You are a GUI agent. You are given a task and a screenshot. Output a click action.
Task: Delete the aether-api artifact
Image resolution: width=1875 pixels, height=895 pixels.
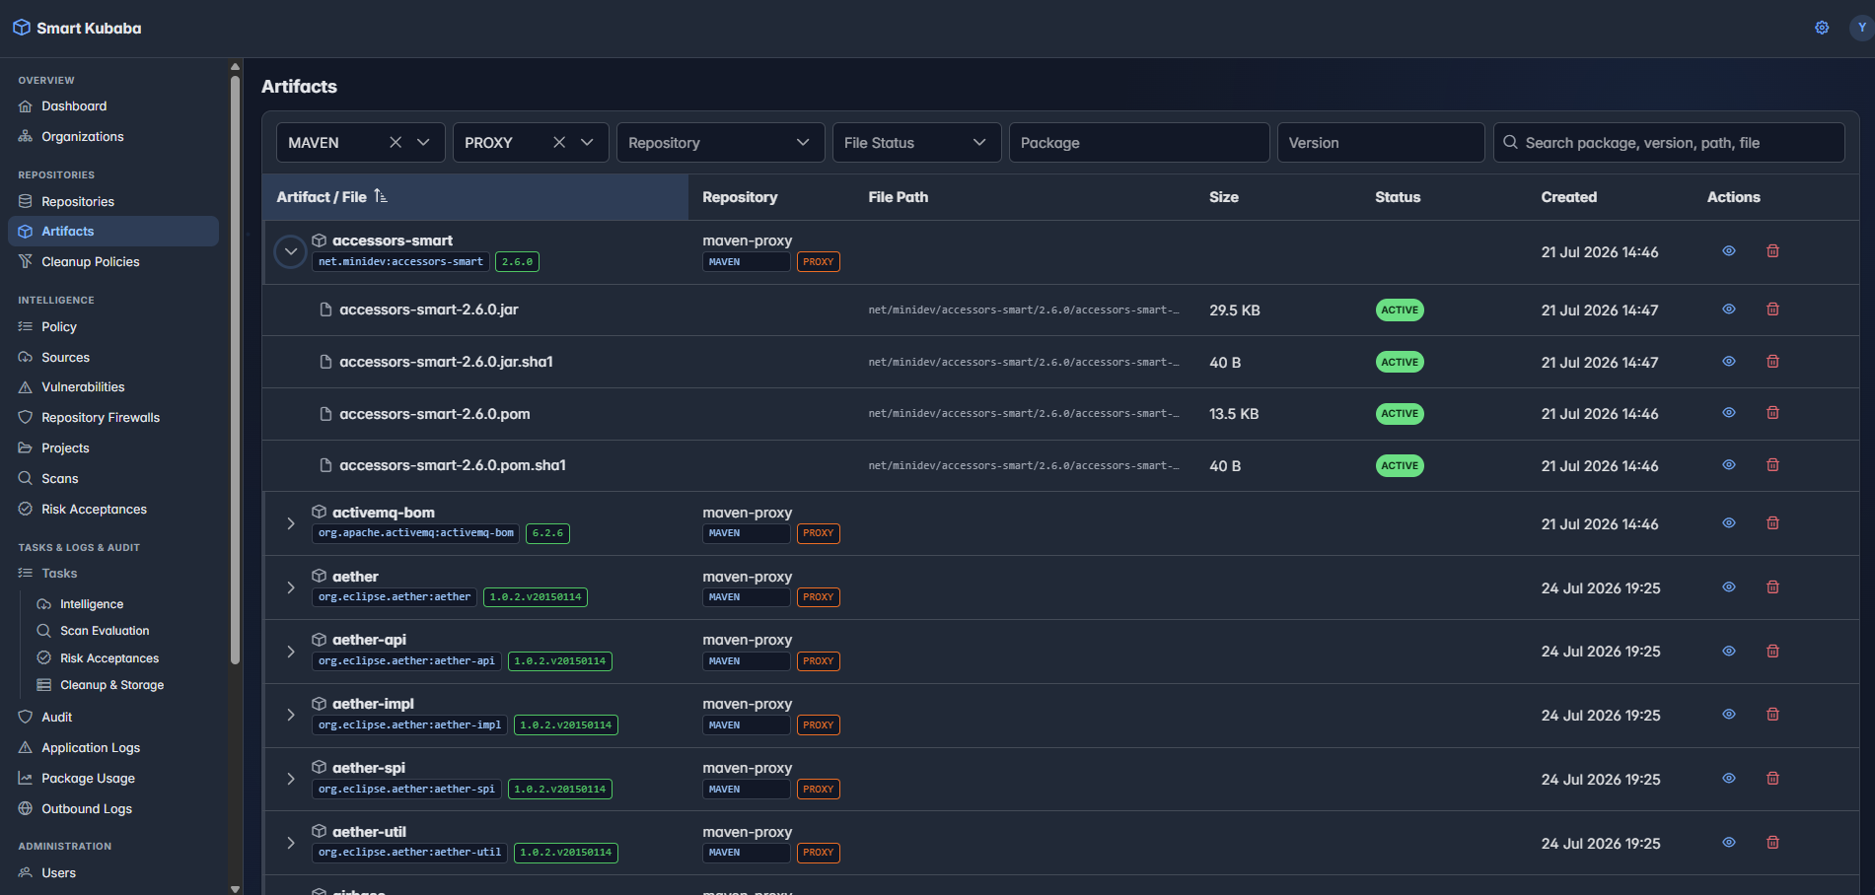(1772, 652)
